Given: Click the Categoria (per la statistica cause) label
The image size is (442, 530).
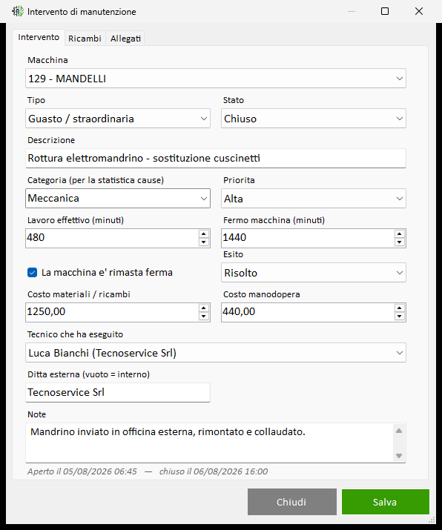Looking at the screenshot, I should coord(96,180).
